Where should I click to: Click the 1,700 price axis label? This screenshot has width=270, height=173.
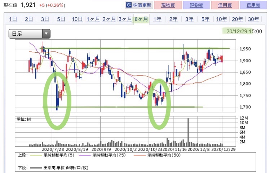click(245, 107)
